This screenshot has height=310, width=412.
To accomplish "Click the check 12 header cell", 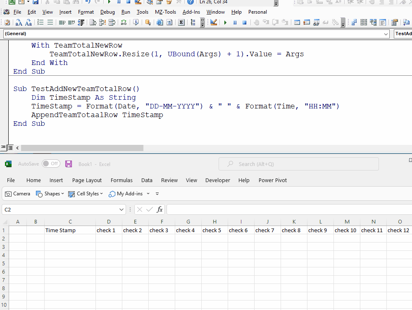I will click(399, 230).
